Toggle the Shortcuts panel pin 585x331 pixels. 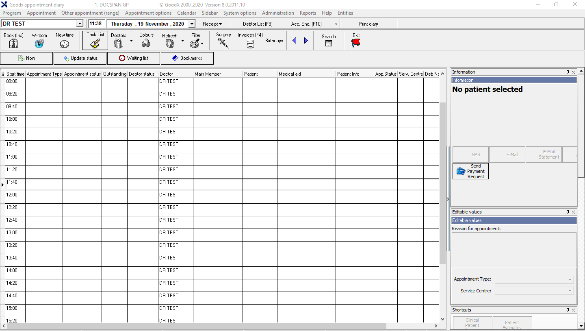pyautogui.click(x=568, y=310)
